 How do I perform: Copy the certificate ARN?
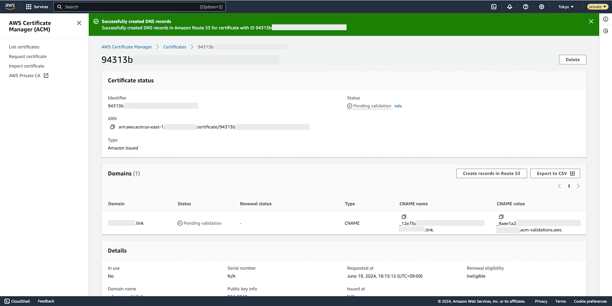pyautogui.click(x=113, y=127)
